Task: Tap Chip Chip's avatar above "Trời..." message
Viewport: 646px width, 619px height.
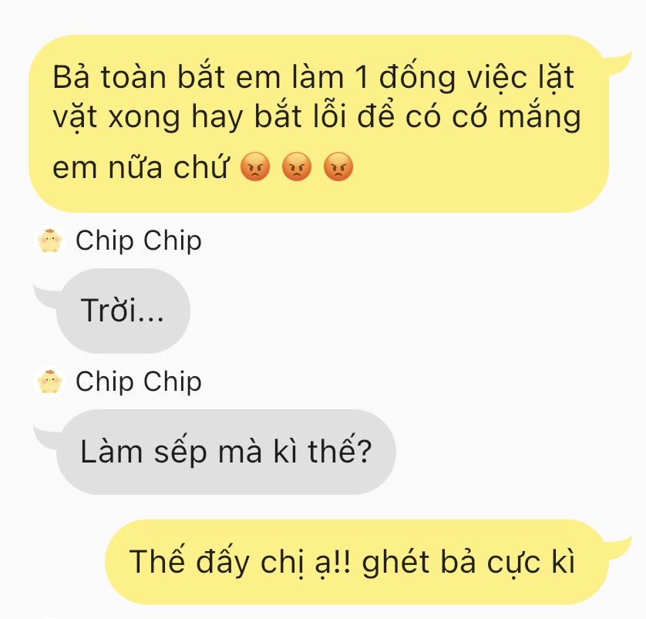Action: pyautogui.click(x=49, y=241)
